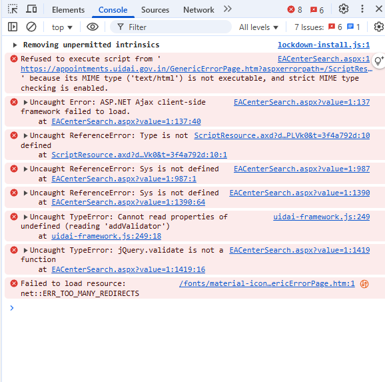Viewport: 385px width, 382px height.
Task: Select text 'checking is enabled.'
Action: click(64, 88)
